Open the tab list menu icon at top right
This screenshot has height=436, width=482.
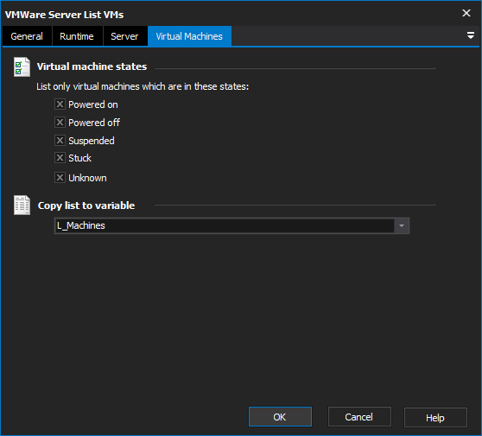pos(470,35)
